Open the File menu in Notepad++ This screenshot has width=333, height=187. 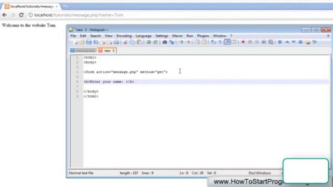point(73,36)
